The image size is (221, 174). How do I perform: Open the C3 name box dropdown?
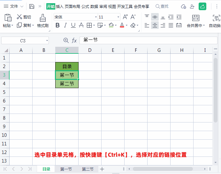[x=47, y=41]
